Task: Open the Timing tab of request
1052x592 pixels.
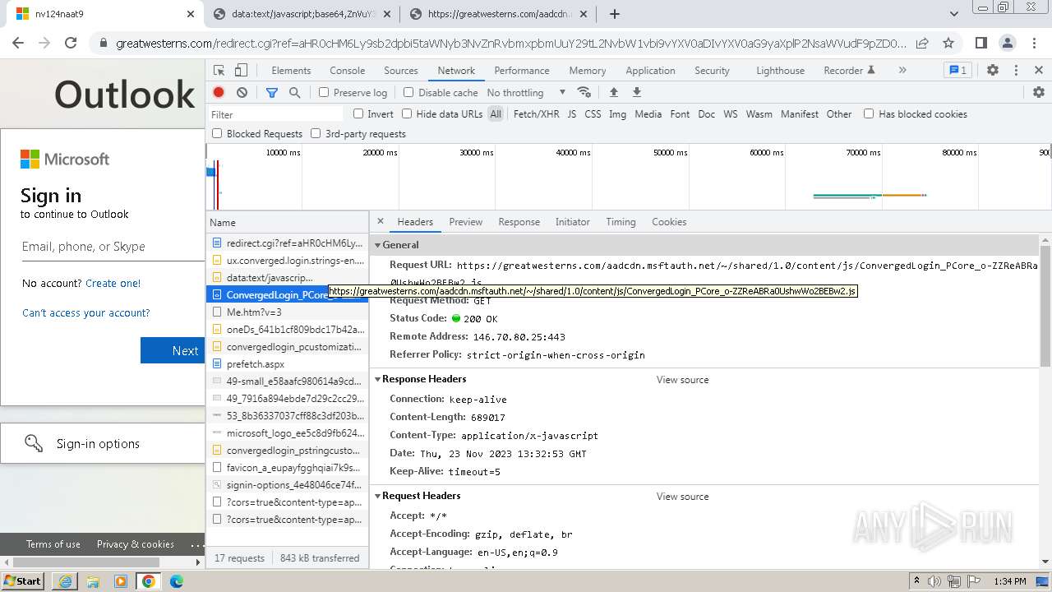Action: tap(621, 222)
